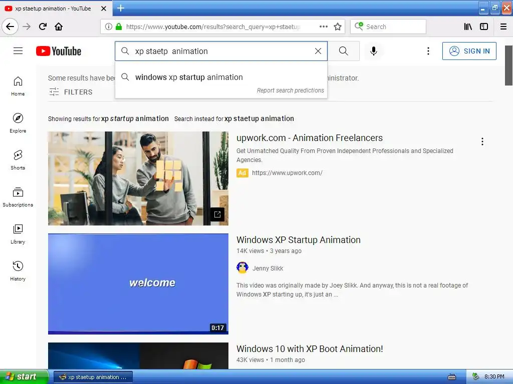Click the browser Search field
The width and height of the screenshot is (513, 384).
coord(388,26)
